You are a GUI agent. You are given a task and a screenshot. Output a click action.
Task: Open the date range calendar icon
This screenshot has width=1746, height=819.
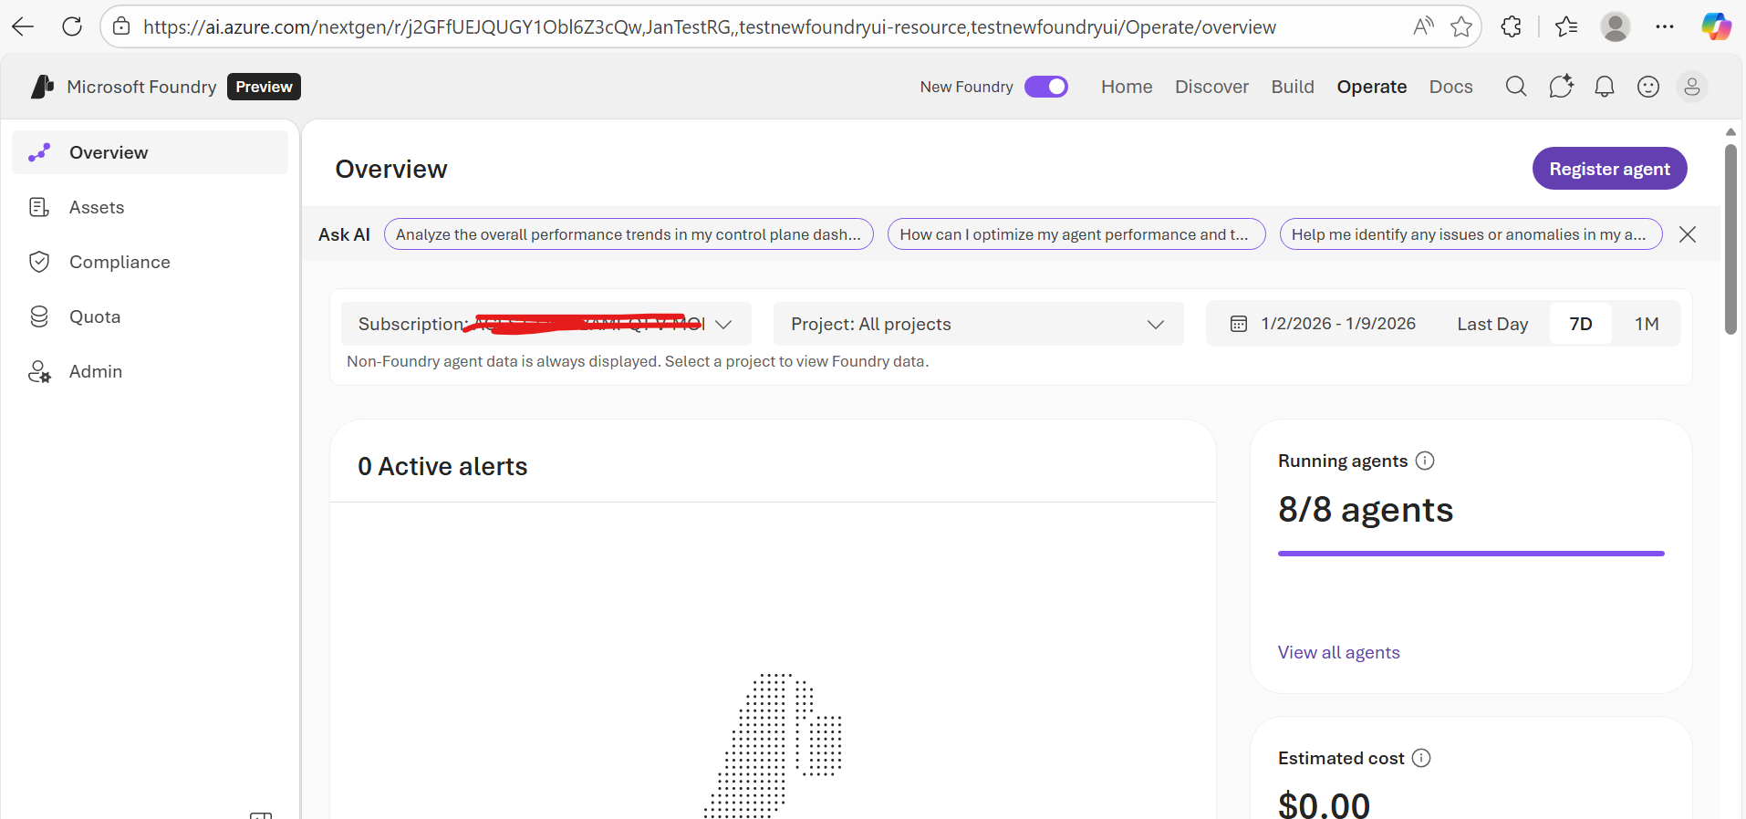click(x=1239, y=324)
